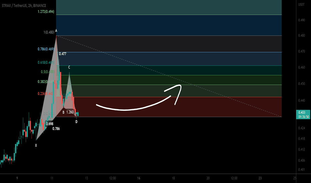This screenshot has width=311, height=183.
Task: Click the 0.412 price axis value
Action: (301, 149)
